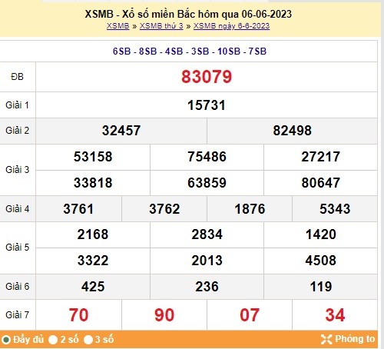Click Giải 3 number 63859

[207, 183]
